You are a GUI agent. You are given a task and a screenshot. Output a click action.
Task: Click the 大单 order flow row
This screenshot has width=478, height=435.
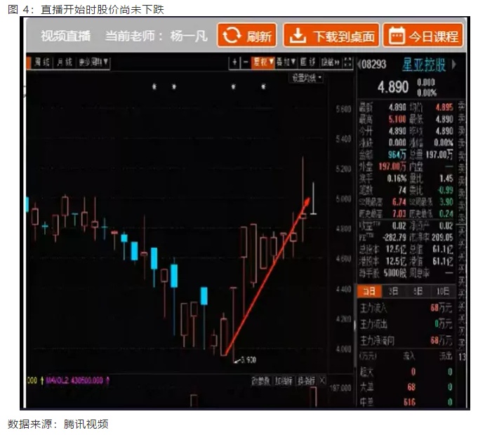point(406,387)
